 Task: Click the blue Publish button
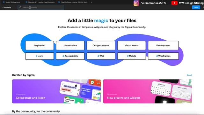pyautogui.click(x=196, y=7)
